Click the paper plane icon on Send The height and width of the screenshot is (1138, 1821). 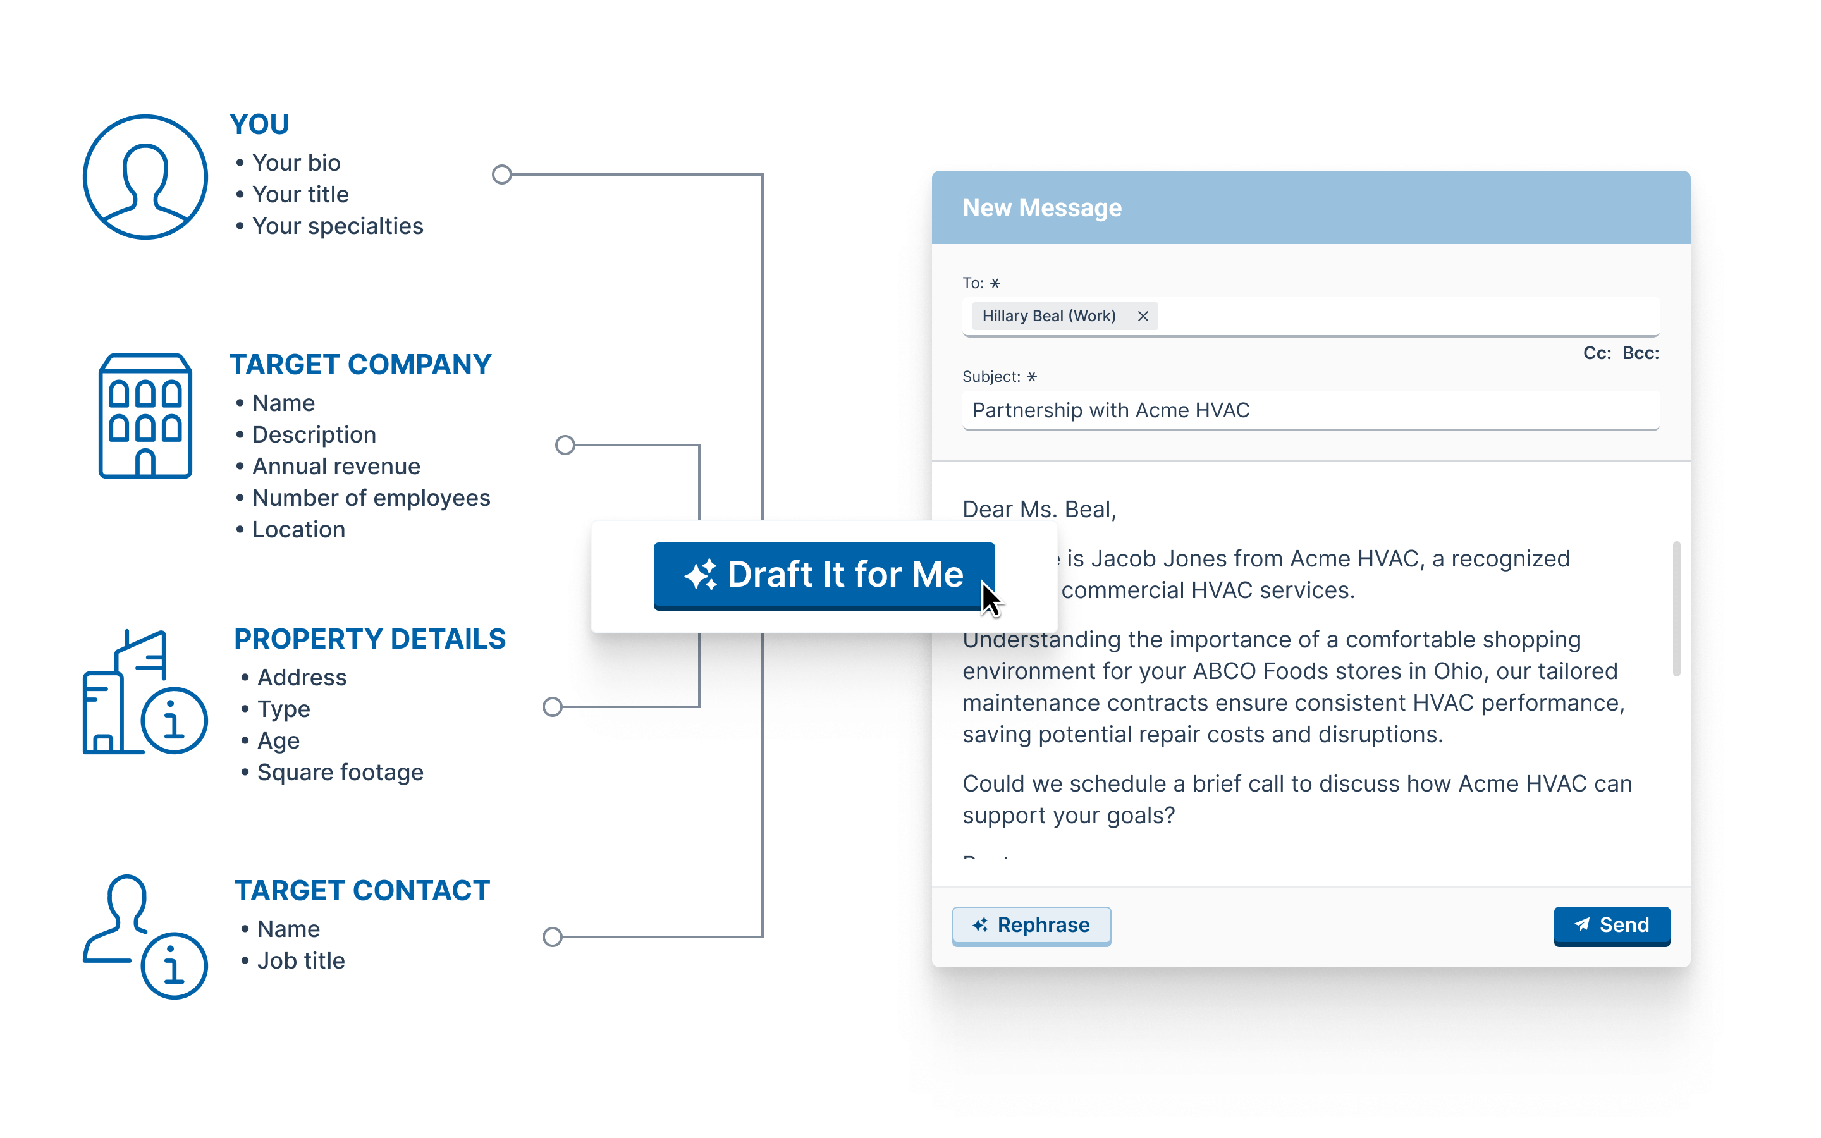pyautogui.click(x=1582, y=924)
